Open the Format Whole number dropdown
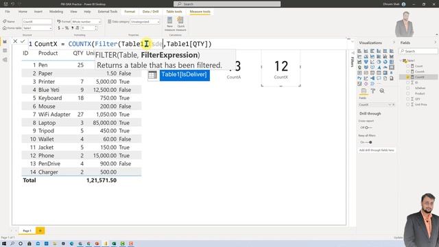This screenshot has height=247, width=439. pyautogui.click(x=99, y=21)
